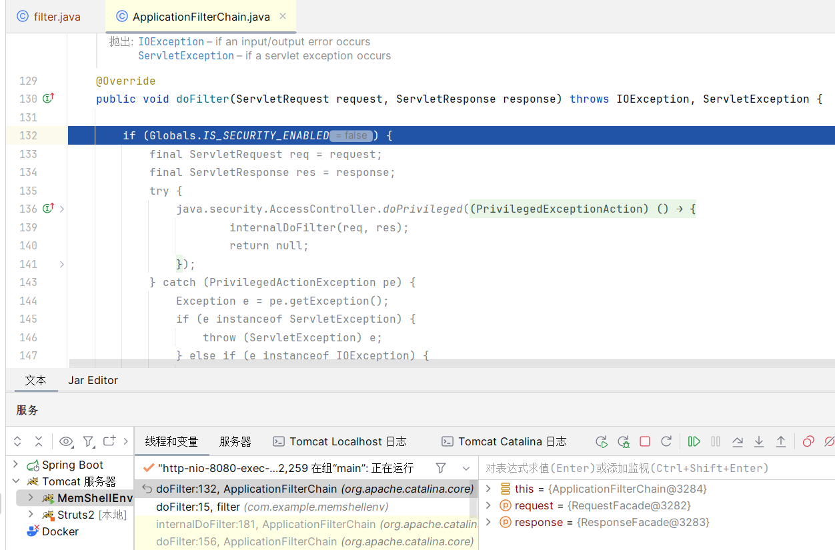Open the Tomcat Catalina 日志 tab

(x=504, y=441)
